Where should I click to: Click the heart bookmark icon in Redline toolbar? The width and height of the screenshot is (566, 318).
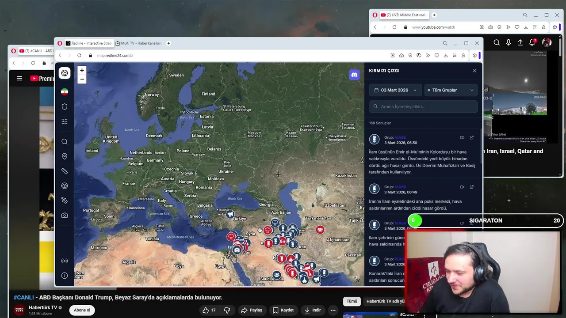coord(437,56)
